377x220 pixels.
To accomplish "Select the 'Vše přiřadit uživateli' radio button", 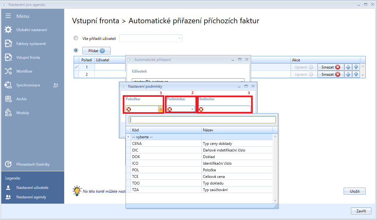I will pyautogui.click(x=76, y=38).
